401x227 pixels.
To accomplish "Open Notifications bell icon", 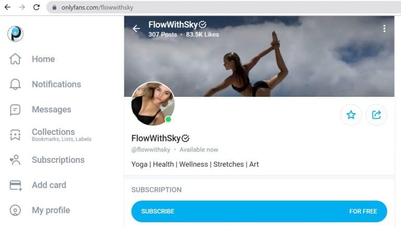I will [x=15, y=84].
